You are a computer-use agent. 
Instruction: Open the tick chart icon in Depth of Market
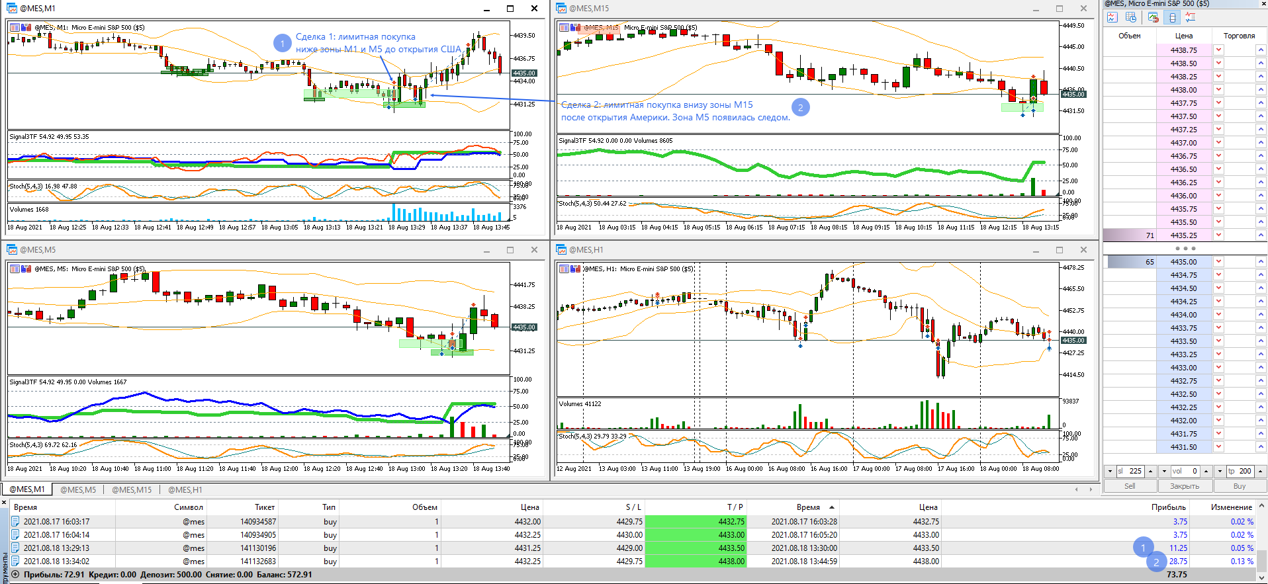pyautogui.click(x=1112, y=17)
